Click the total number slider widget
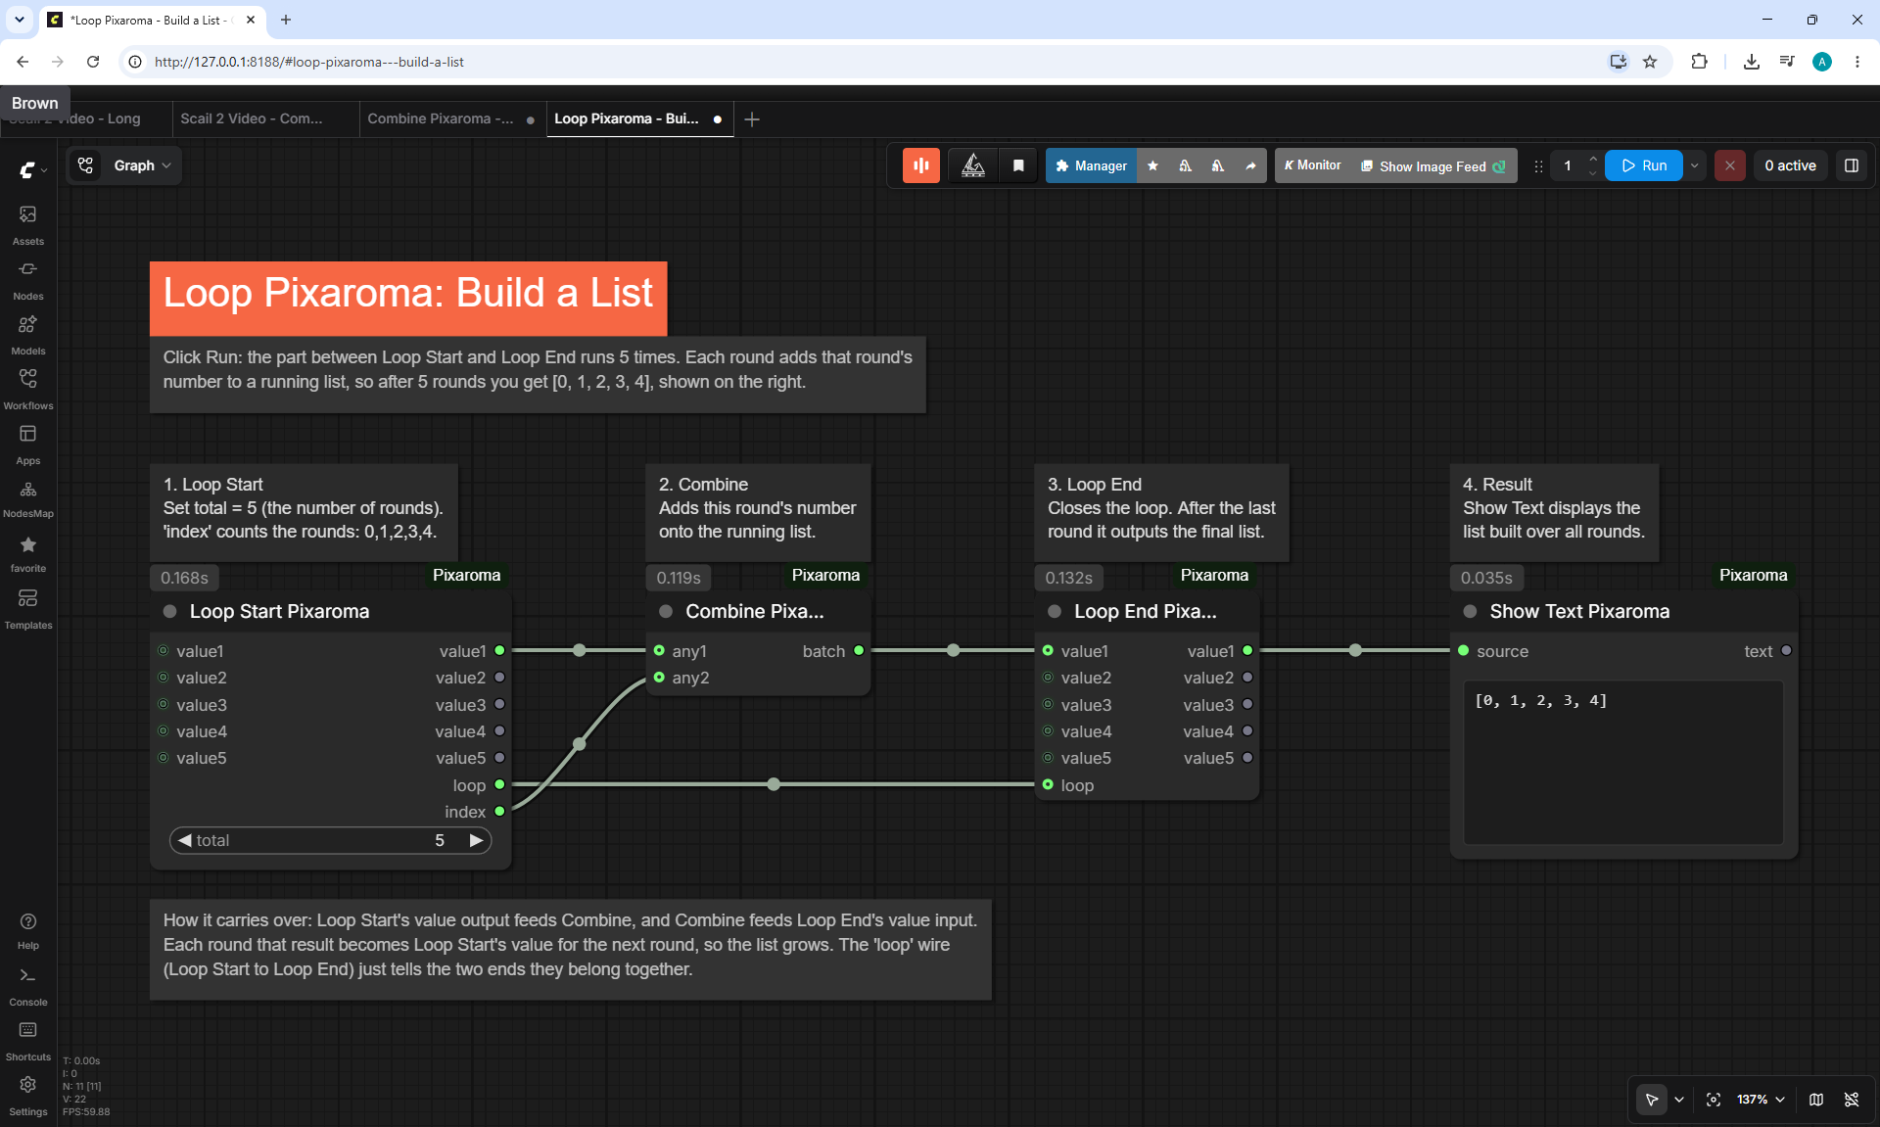The height and width of the screenshot is (1127, 1880). click(x=331, y=840)
